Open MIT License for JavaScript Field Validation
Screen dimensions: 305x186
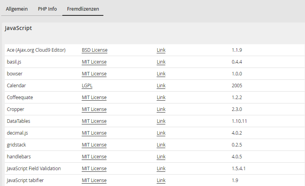[x=94, y=169]
